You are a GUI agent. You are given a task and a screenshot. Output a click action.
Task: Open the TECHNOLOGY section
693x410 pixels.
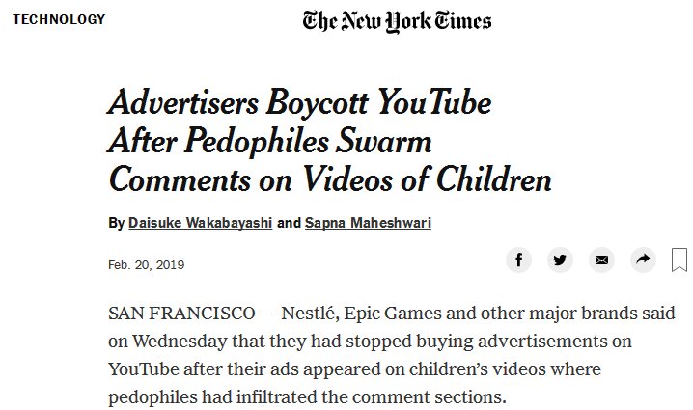59,19
